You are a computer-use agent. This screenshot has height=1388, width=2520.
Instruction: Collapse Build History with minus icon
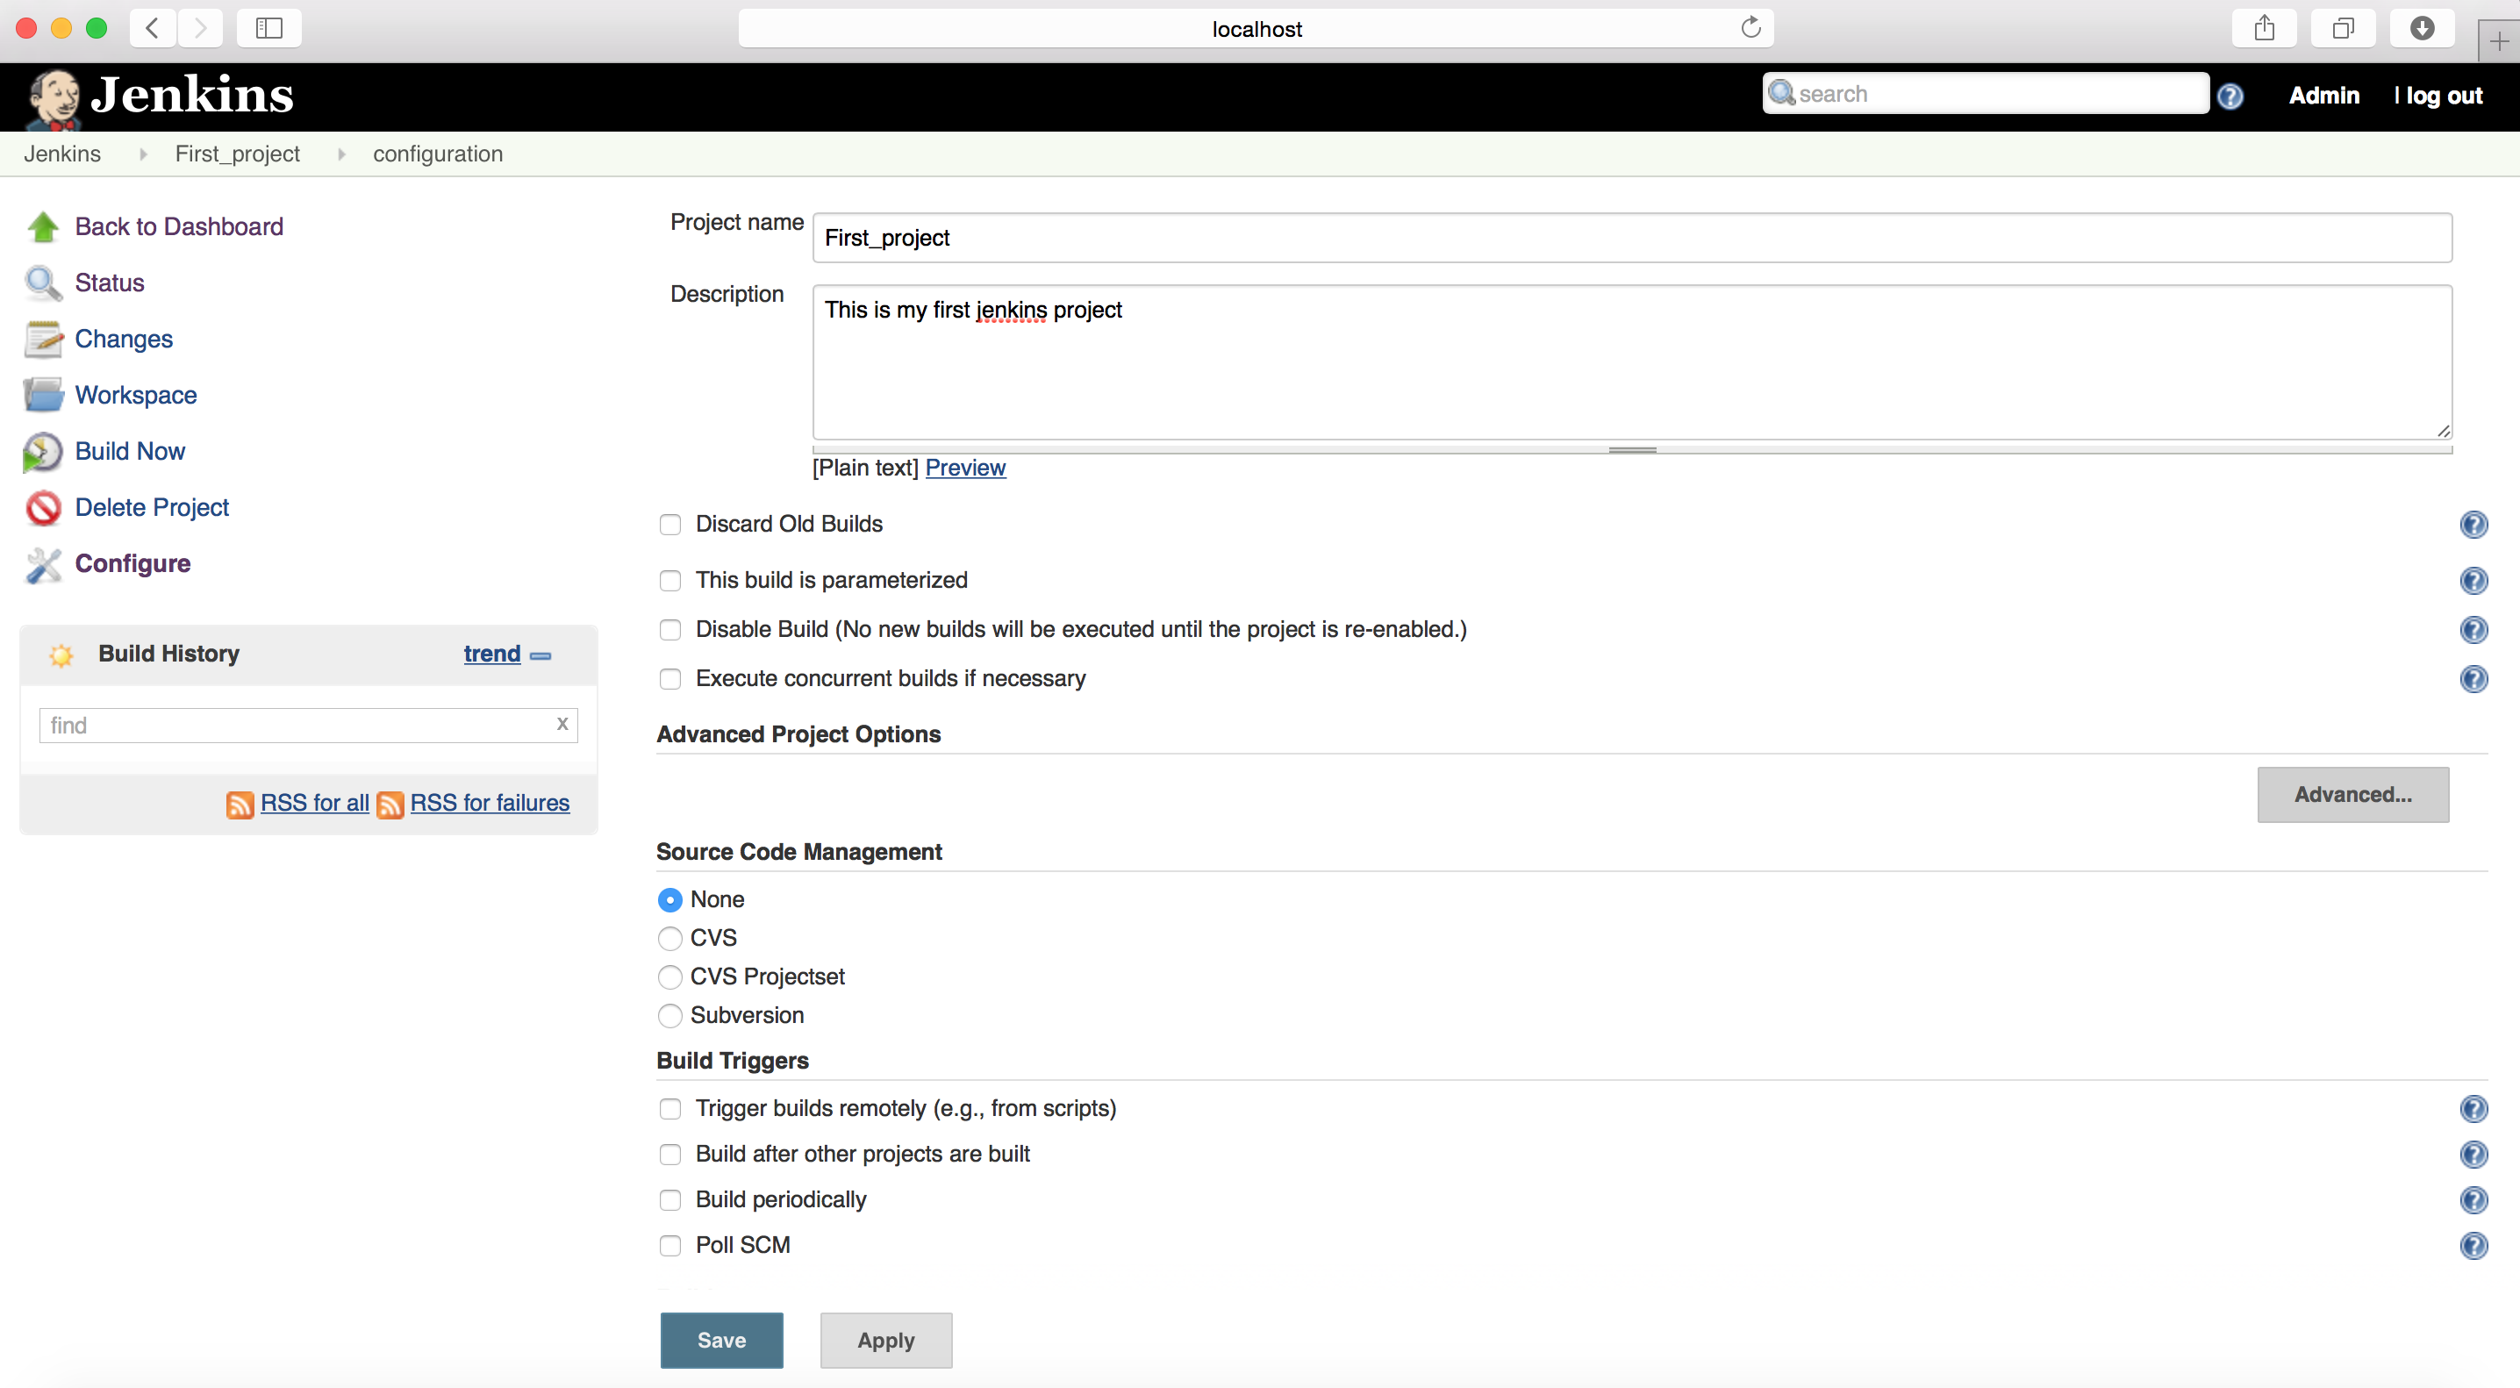point(541,655)
